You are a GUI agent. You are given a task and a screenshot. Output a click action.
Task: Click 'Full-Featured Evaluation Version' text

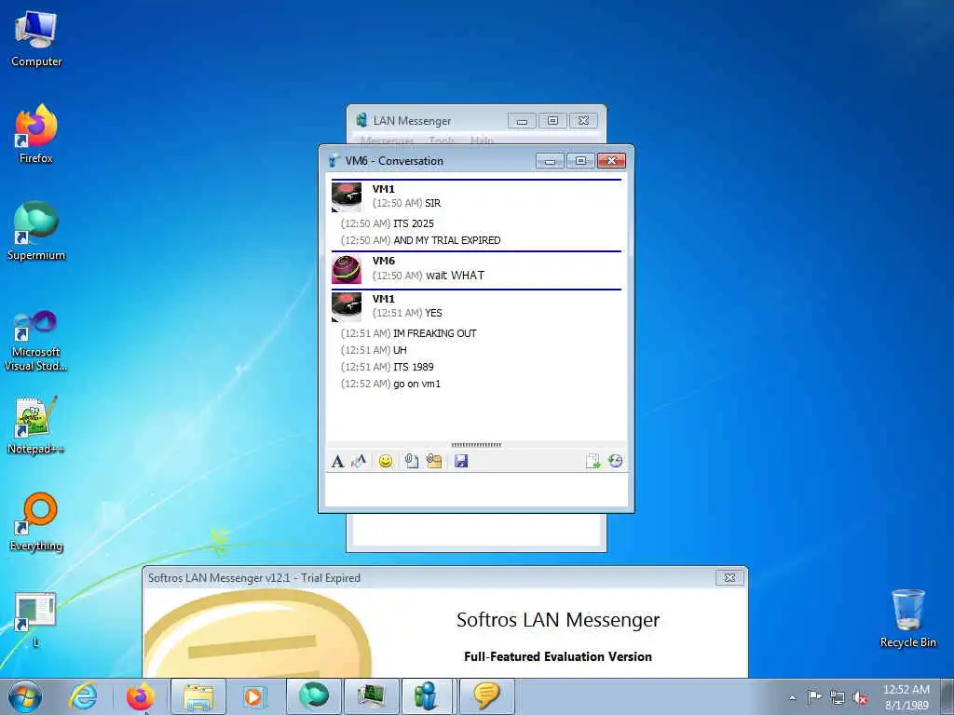pos(558,656)
